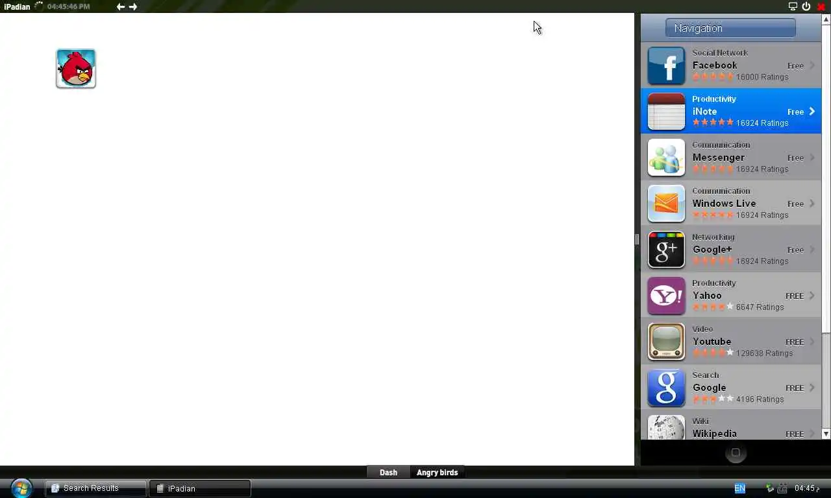The height and width of the screenshot is (498, 831).
Task: Expand the Messenger row chevron
Action: [812, 158]
